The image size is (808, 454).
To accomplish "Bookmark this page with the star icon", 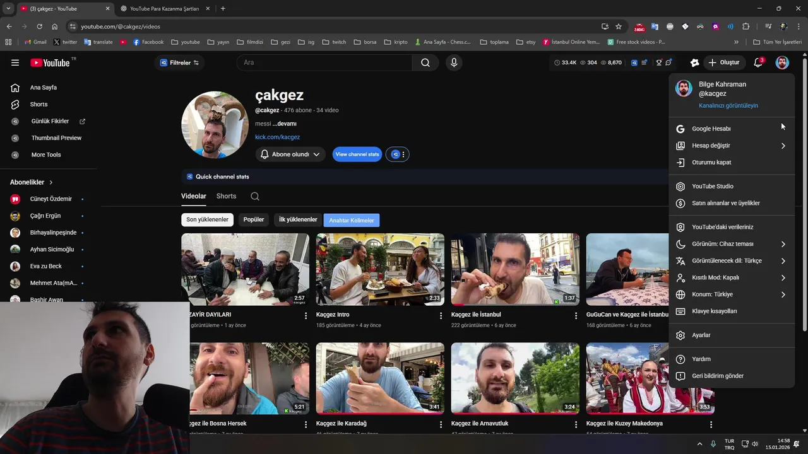I will 619,26.
